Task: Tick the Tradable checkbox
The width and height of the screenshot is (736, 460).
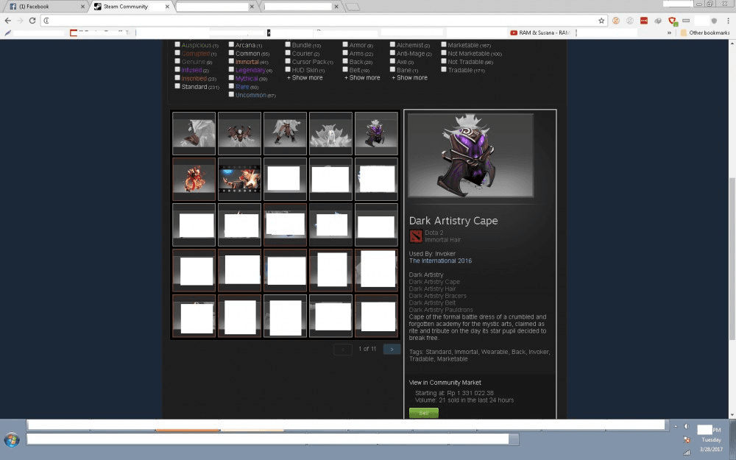Action: tap(444, 69)
